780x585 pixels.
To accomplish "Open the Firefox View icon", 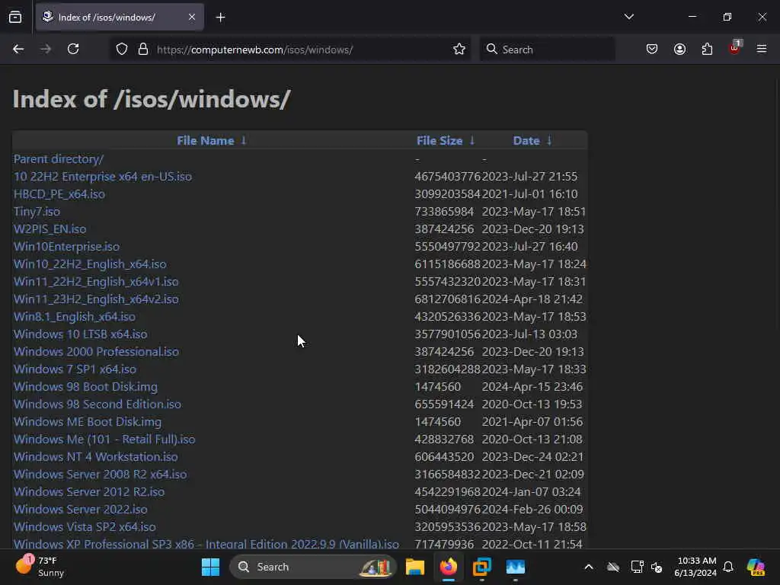I will (15, 17).
